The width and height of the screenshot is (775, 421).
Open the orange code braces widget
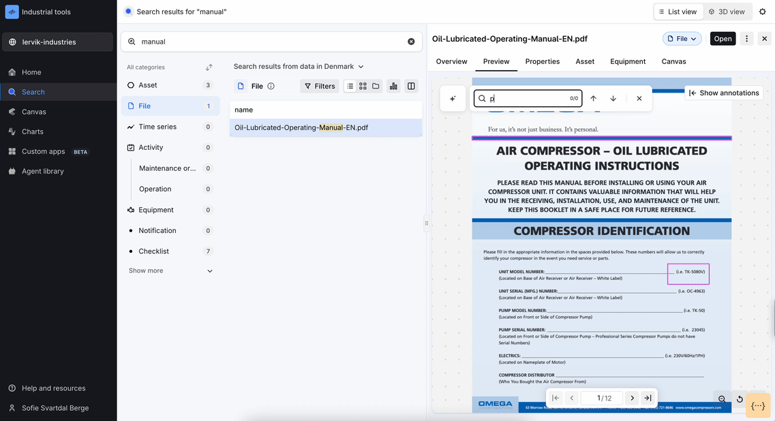point(758,406)
